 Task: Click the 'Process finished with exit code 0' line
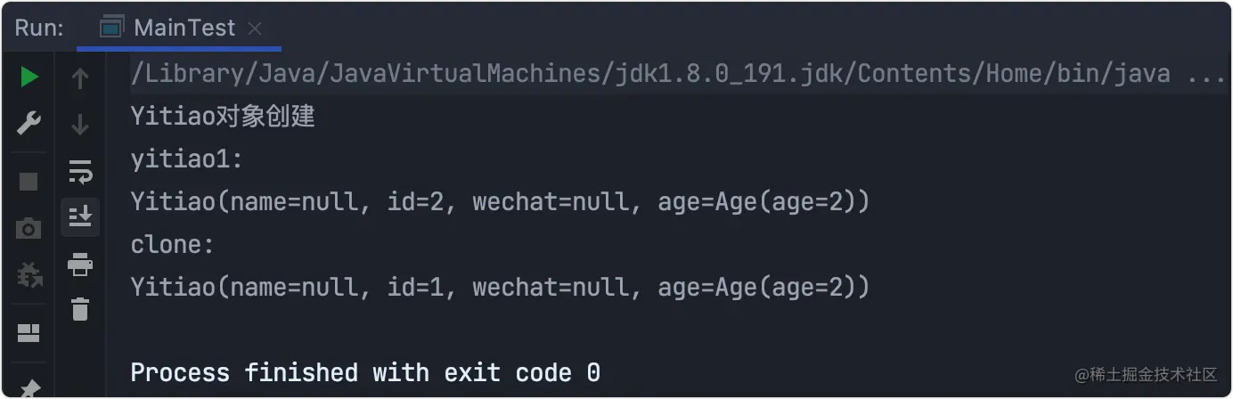tap(365, 372)
